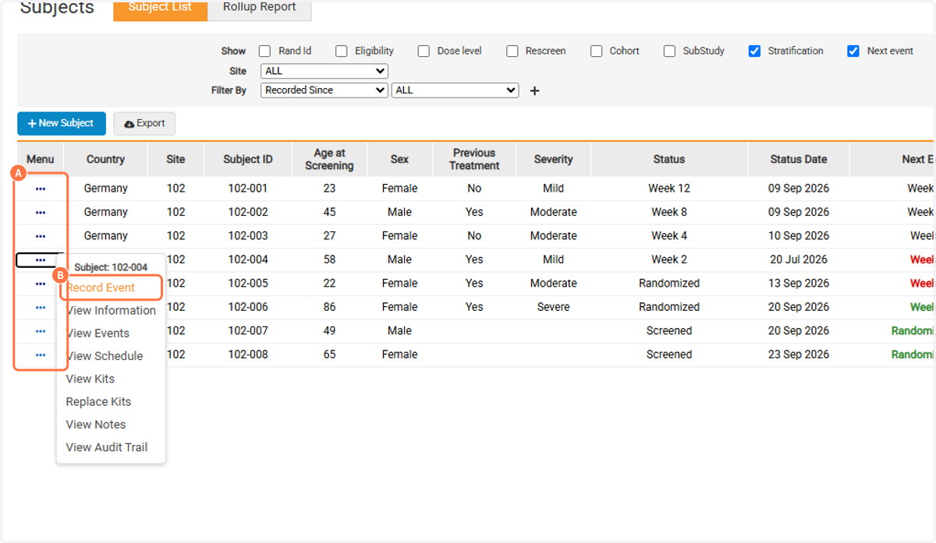The width and height of the screenshot is (936, 543).
Task: Click the 23 Sep 2026 status date
Action: click(799, 354)
